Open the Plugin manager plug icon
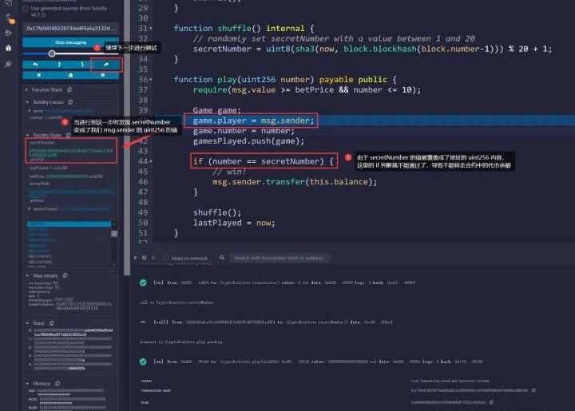 click(9, 62)
